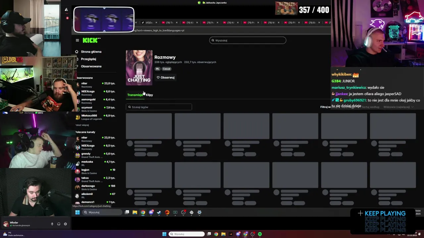Click the bottom Windows Start button
This screenshot has height=238, width=424.
coord(164,234)
